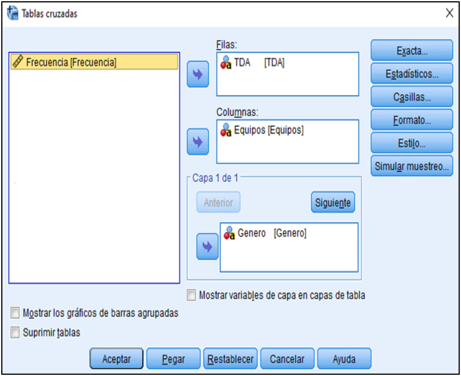Cancel the crosstabs dialog
Image resolution: width=461 pixels, height=376 pixels.
coord(287,359)
